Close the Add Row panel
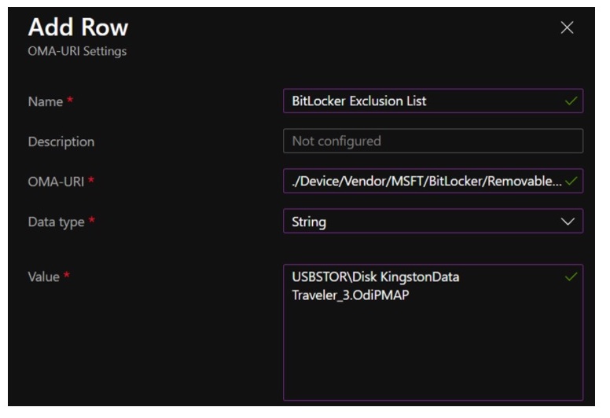This screenshot has height=418, width=610. pos(567,27)
